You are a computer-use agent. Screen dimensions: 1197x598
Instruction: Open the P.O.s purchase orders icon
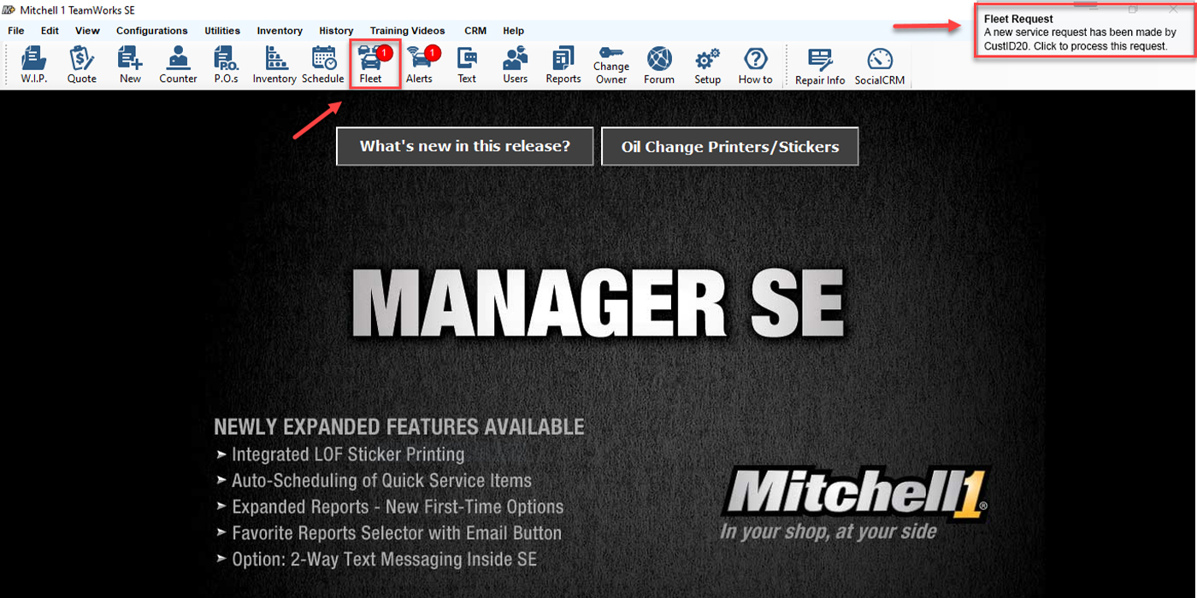pos(226,66)
